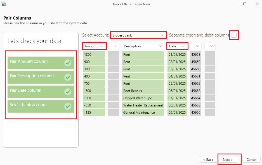
Task: Open the Amount column pairing dropdown
Action: click(x=95, y=46)
